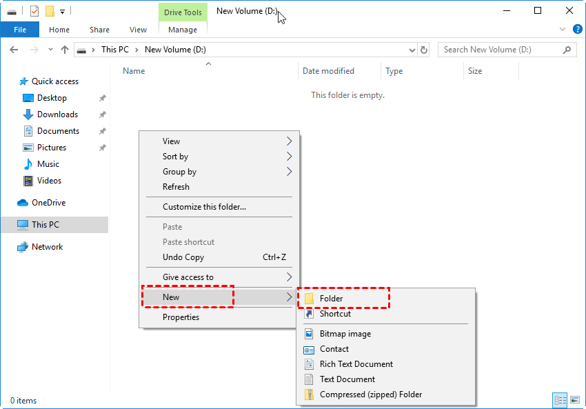
Task: Open the Help question mark icon
Action: (x=578, y=29)
